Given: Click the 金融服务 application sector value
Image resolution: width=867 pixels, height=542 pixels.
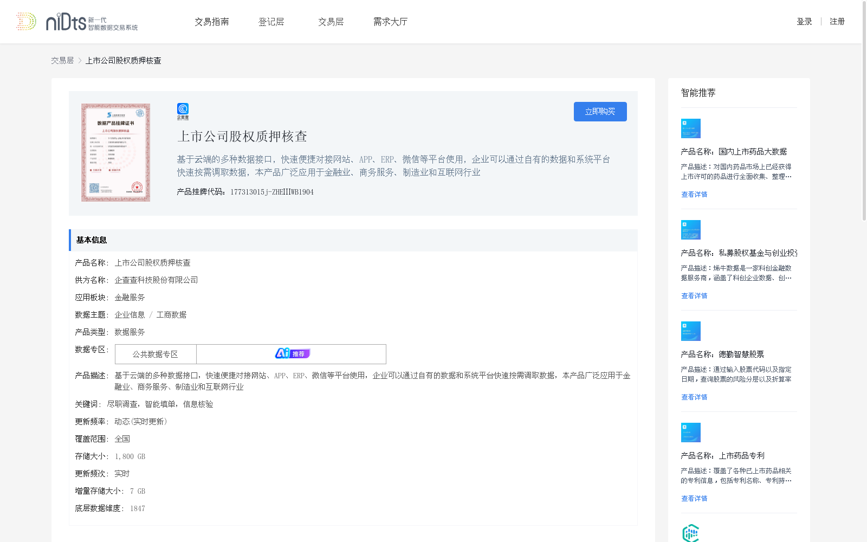Looking at the screenshot, I should [x=130, y=298].
